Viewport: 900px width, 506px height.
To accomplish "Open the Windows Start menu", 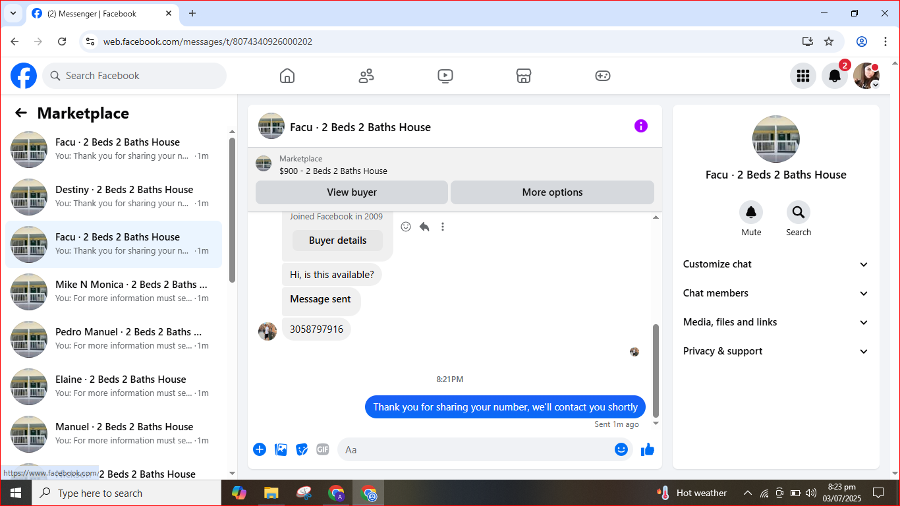I will pos(16,493).
